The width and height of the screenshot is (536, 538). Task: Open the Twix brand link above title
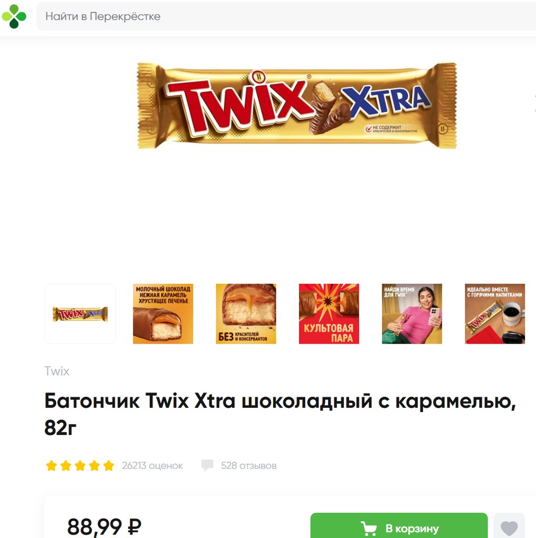57,371
